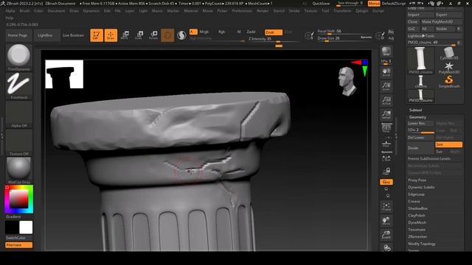Expand the Modify Topology subsection
This screenshot has height=265, width=472.
tap(422, 244)
